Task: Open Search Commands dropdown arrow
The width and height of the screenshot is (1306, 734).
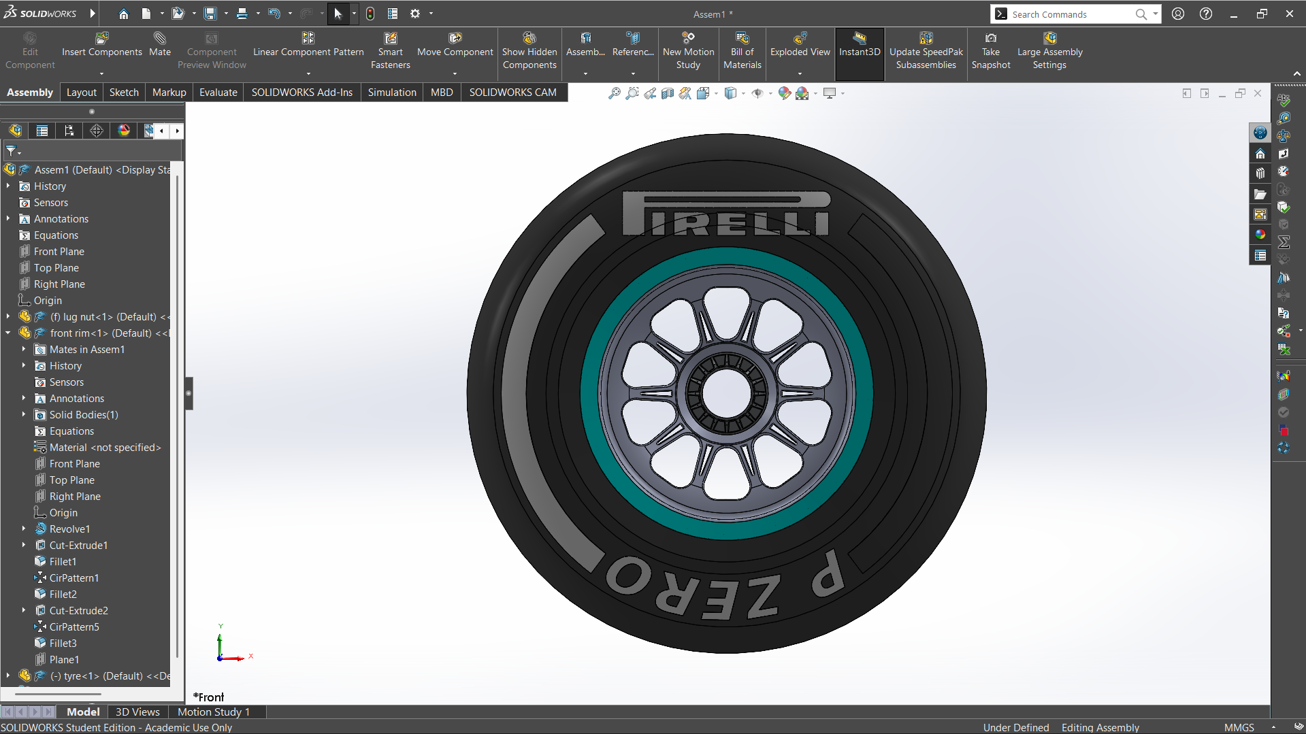Action: coord(1156,14)
